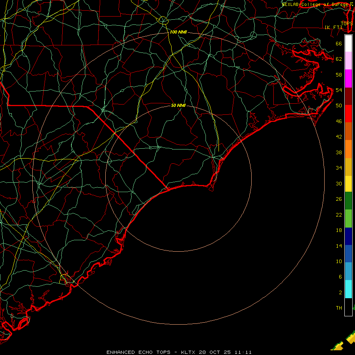Click the 54 scale label
Image resolution: width=355 pixels, height=355 pixels.
point(339,90)
